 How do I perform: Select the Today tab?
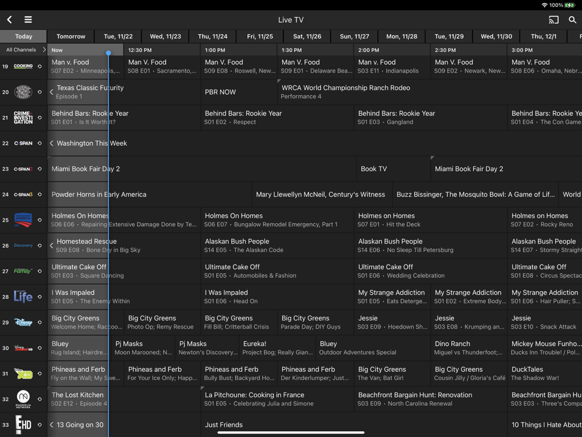(x=23, y=36)
